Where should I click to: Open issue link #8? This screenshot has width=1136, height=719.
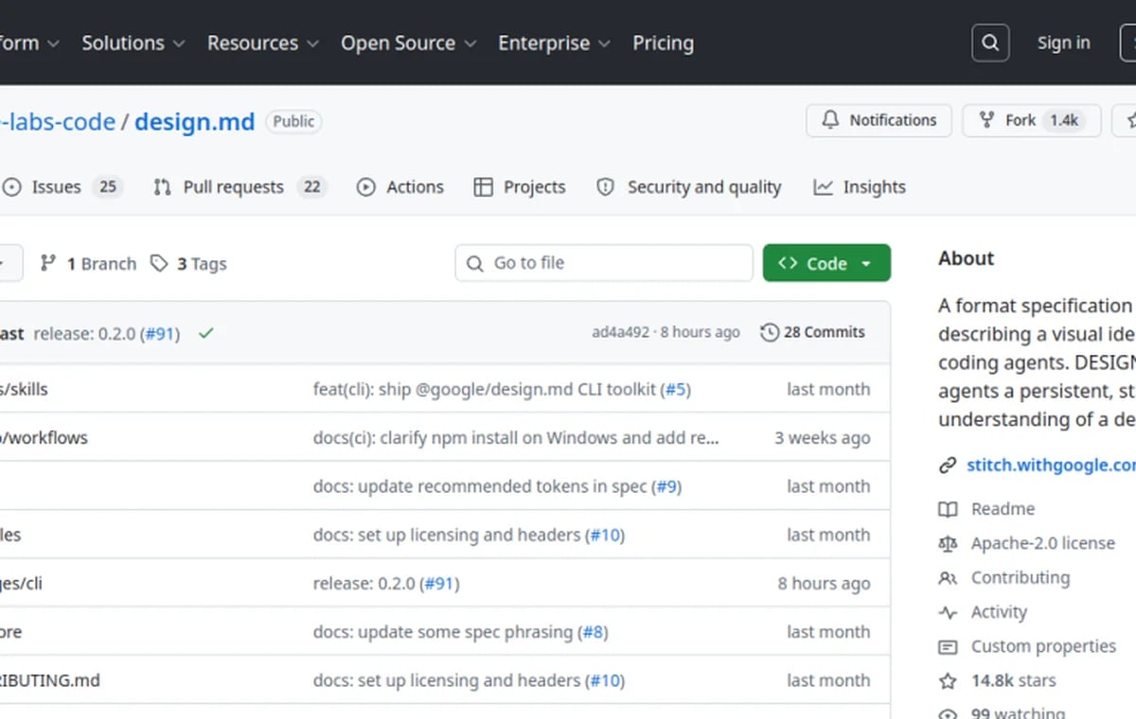click(593, 632)
